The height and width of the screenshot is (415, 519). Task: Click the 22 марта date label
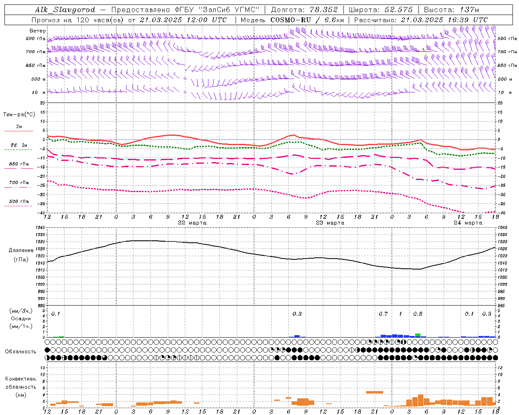pyautogui.click(x=192, y=223)
